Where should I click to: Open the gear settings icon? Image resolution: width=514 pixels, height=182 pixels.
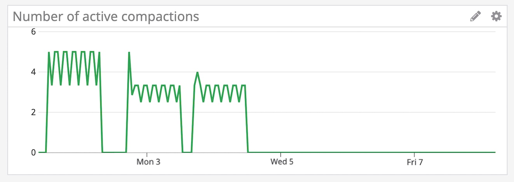tap(496, 16)
